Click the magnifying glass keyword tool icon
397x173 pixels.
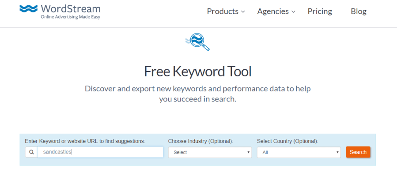point(198,42)
